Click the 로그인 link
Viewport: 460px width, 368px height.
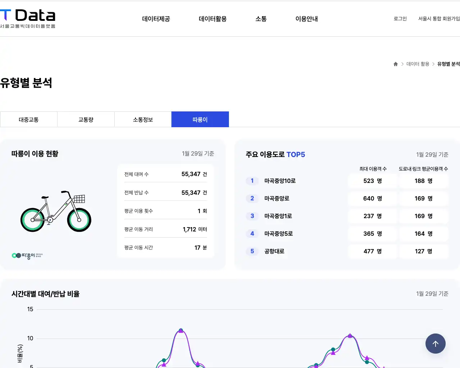click(400, 19)
